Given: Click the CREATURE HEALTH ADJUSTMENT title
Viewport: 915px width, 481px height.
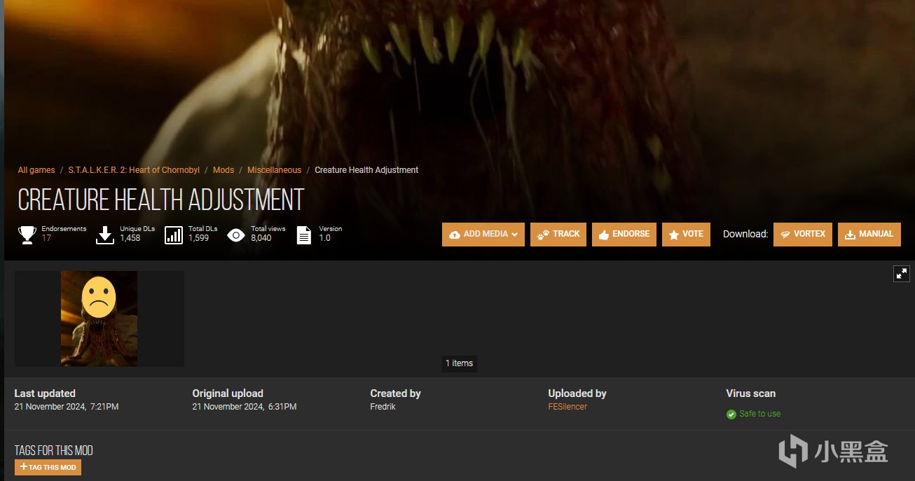Looking at the screenshot, I should [x=161, y=200].
